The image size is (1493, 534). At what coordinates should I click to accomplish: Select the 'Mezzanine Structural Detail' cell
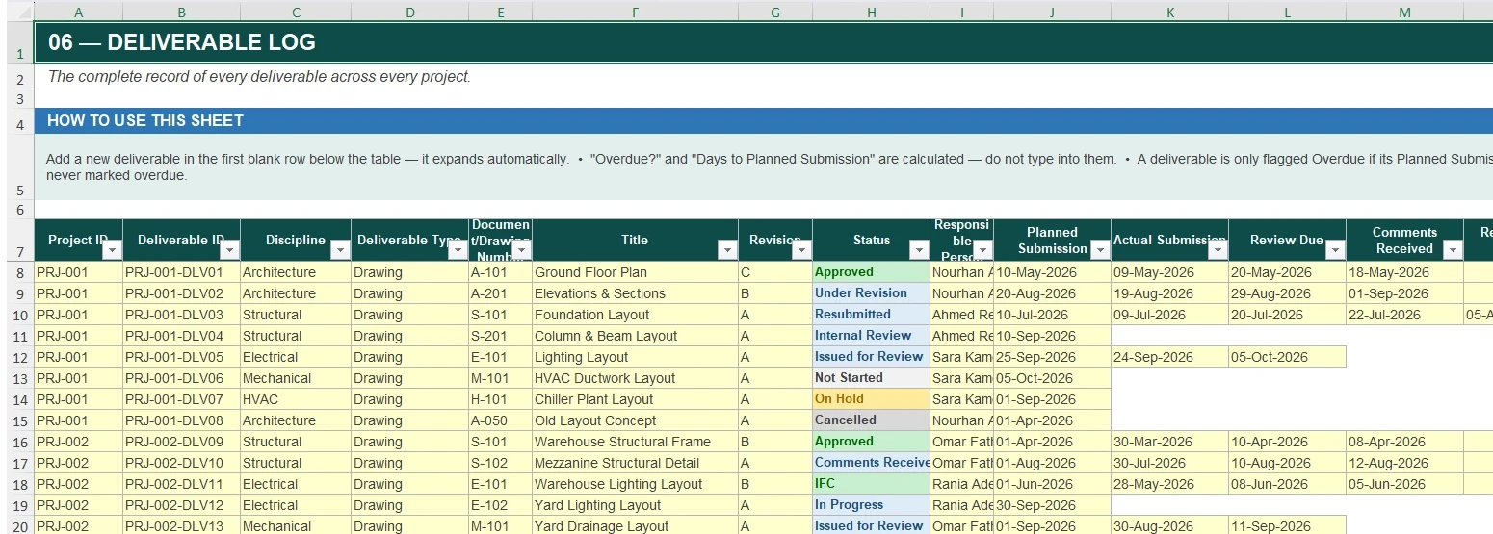pyautogui.click(x=635, y=463)
